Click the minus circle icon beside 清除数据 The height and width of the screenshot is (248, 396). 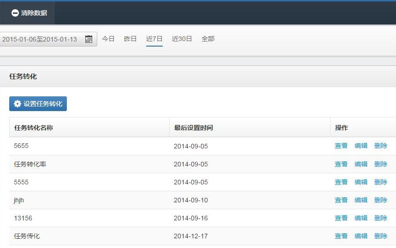tap(15, 13)
